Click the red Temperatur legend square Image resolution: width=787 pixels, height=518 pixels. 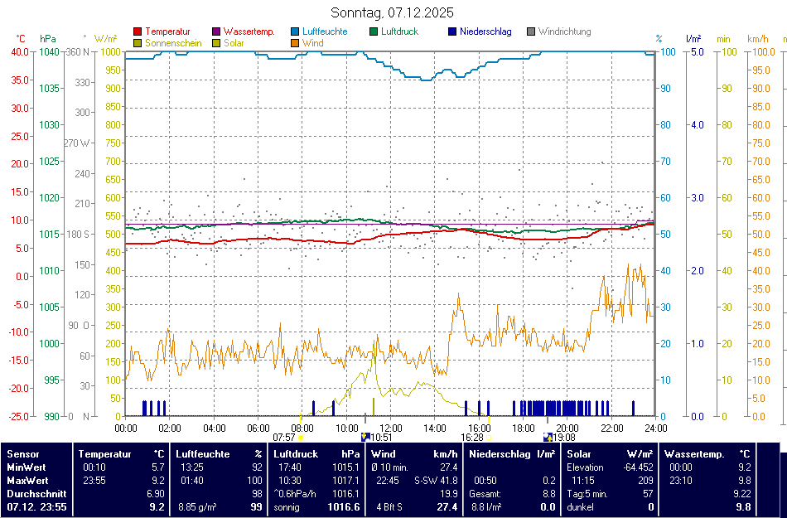click(138, 32)
